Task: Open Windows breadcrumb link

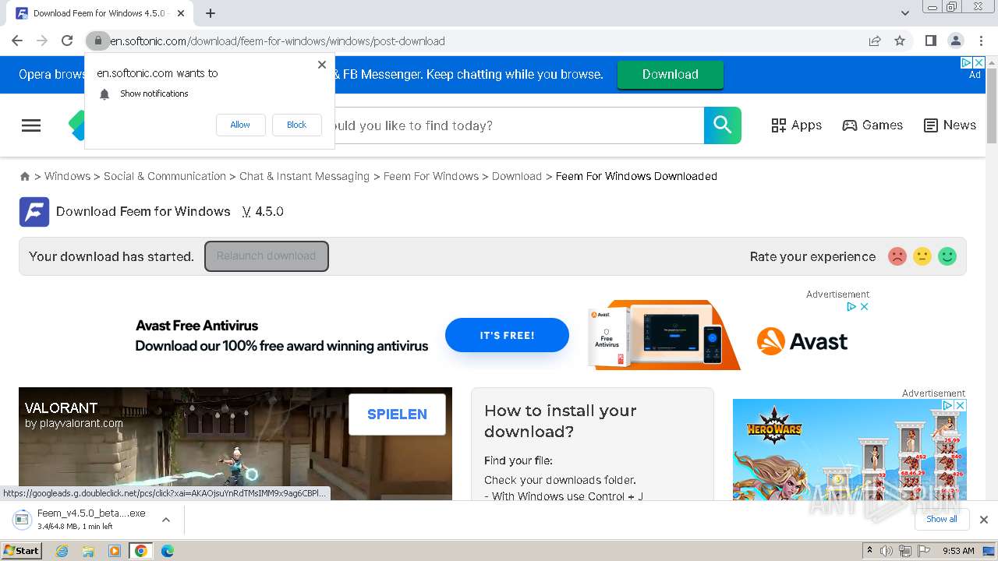Action: [x=67, y=176]
